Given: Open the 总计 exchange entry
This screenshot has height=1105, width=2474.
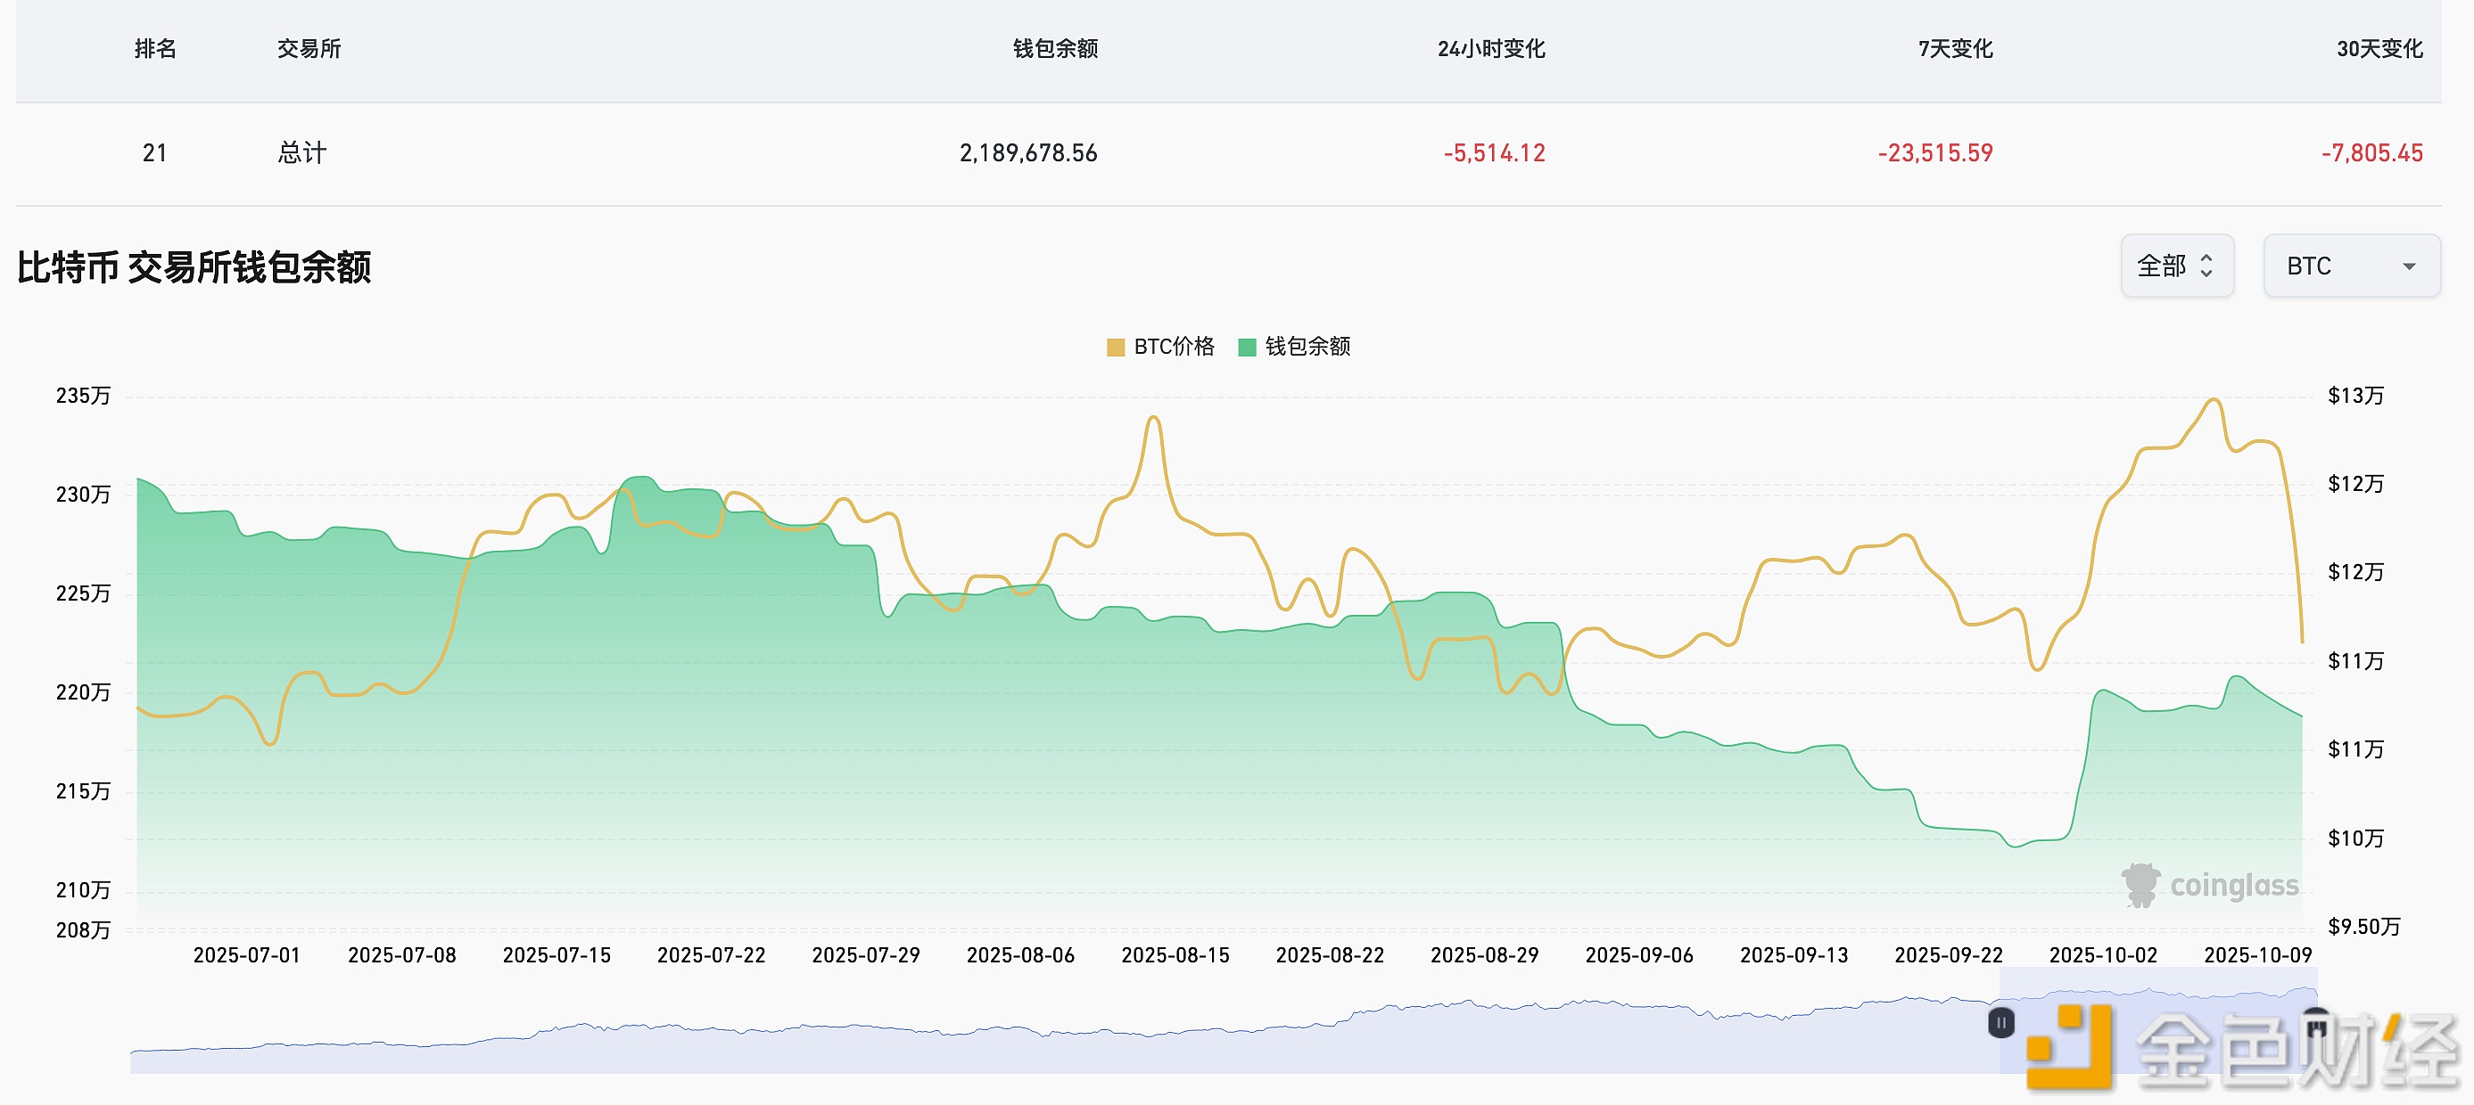Looking at the screenshot, I should click(301, 151).
